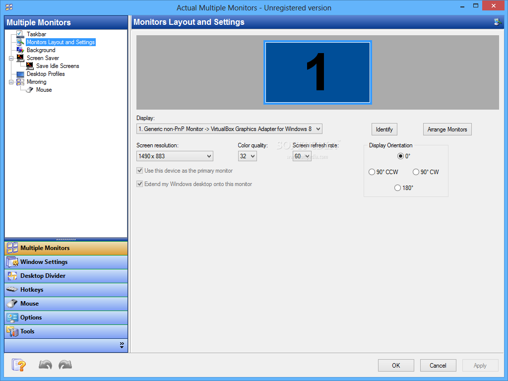Collapse the Mirroring tree node

pos(11,82)
